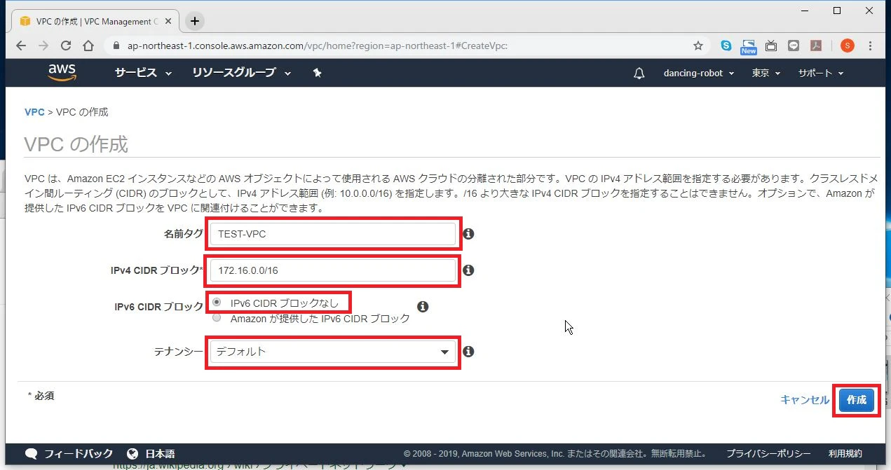Show info icon for テナンシー
The image size is (891, 470).
tap(468, 352)
